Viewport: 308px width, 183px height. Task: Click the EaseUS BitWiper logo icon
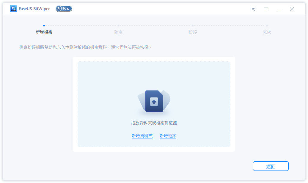tap(13, 9)
